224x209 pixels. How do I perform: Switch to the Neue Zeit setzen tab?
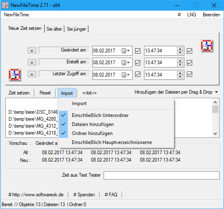pyautogui.click(x=25, y=28)
